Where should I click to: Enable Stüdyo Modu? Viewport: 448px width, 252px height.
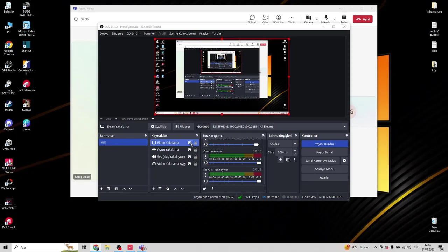(324, 169)
